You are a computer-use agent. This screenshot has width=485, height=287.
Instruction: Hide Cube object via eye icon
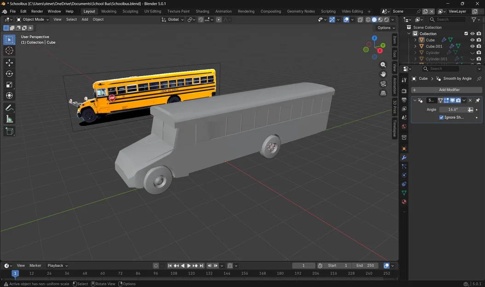[472, 40]
